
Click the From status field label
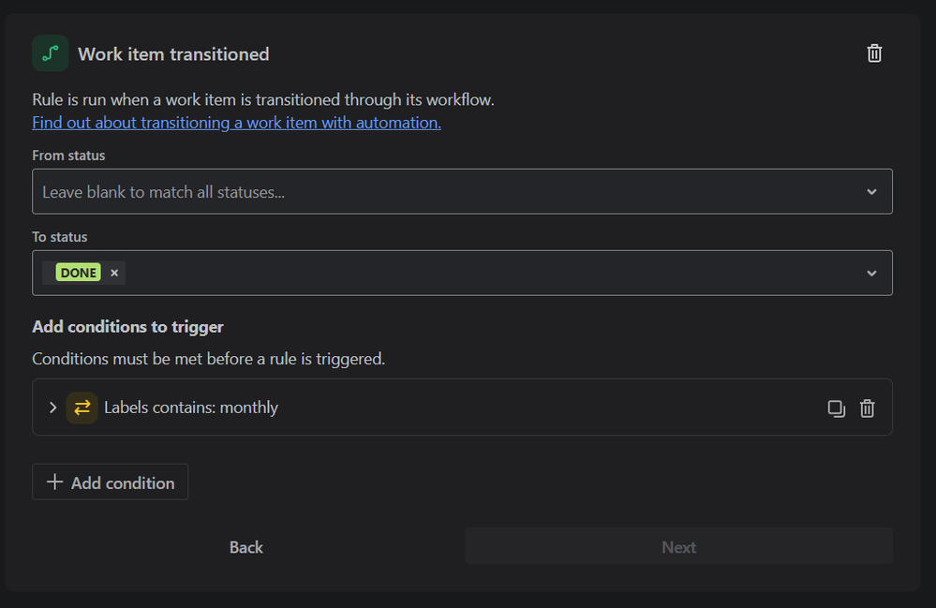[x=68, y=156]
